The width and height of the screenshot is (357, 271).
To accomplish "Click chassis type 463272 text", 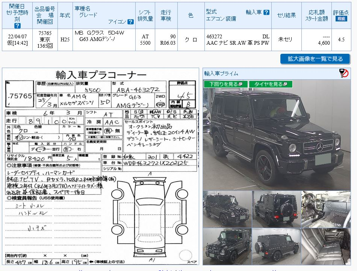I will coord(214,36).
